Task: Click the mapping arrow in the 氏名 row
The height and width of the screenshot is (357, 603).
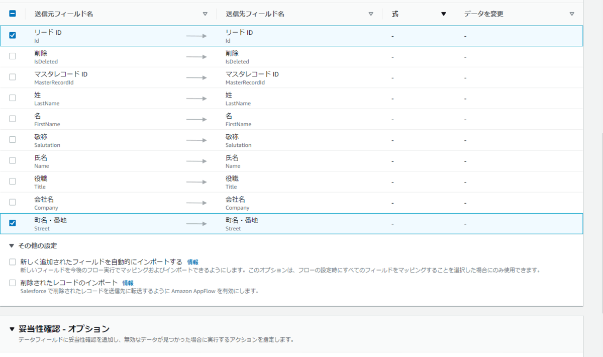Action: [196, 161]
